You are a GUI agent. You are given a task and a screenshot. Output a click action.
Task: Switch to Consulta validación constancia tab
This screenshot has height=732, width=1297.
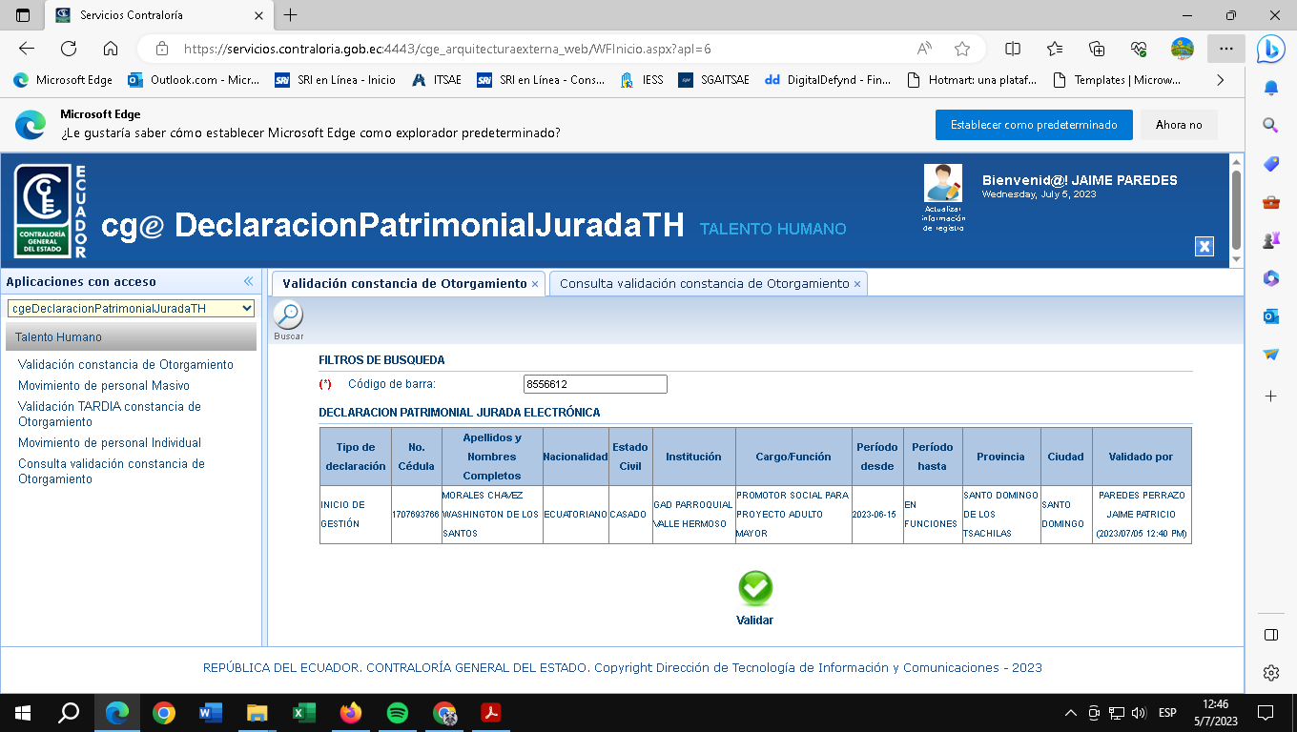(x=704, y=284)
